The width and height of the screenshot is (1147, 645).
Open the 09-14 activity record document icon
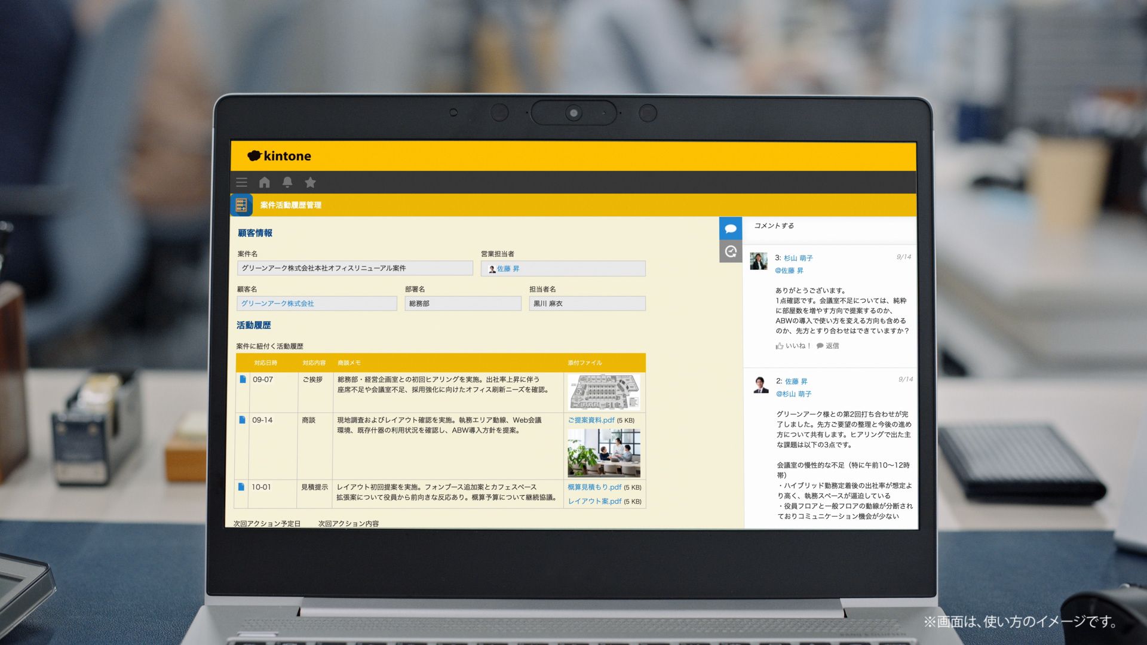pos(242,420)
